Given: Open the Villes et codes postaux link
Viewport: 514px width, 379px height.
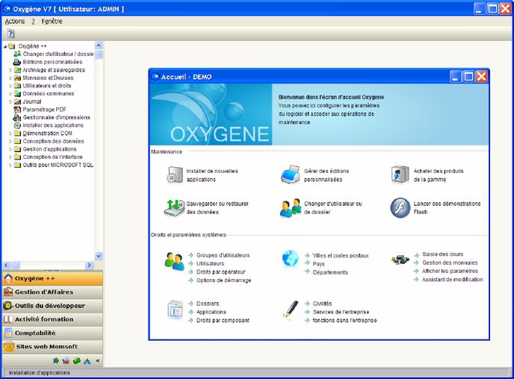Looking at the screenshot, I should 340,256.
